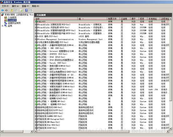Click the 监视 monitoring tree icon
This screenshot has height=137, width=173.
coord(6,26)
